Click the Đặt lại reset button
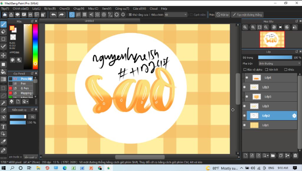The image size is (302, 171). pyautogui.click(x=222, y=15)
